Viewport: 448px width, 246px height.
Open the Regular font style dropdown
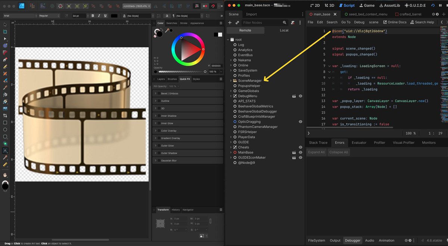point(49,16)
